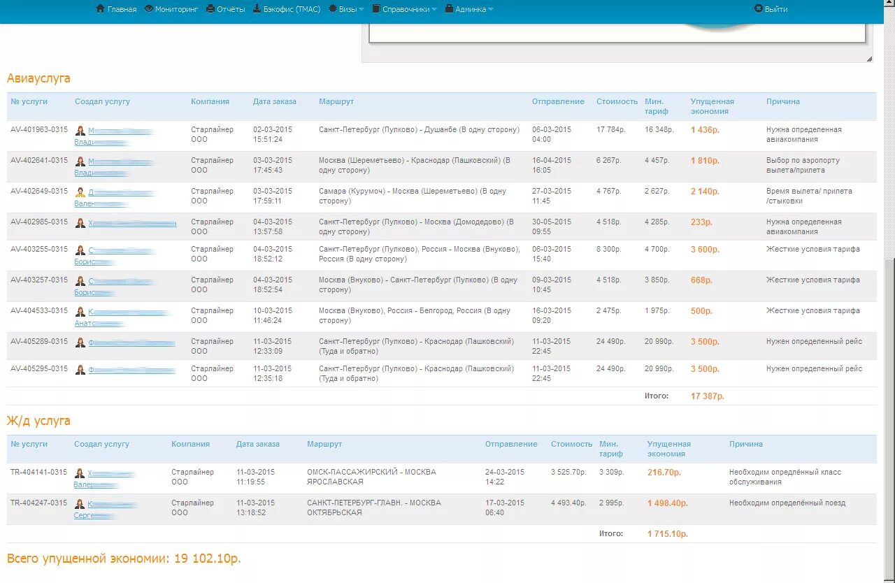Image resolution: width=895 pixels, height=583 pixels.
Task: Click service number TR-404141-0315
Action: (x=39, y=472)
